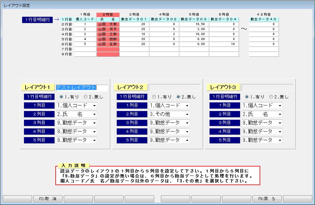The width and height of the screenshot is (315, 205).
Task: Open 2列目 dropdown in レイアウト2
Action: click(169, 114)
